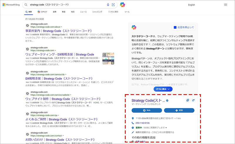Click the save-to-collection icon in business card
This screenshot has width=235, height=144.
pyautogui.click(x=187, y=101)
